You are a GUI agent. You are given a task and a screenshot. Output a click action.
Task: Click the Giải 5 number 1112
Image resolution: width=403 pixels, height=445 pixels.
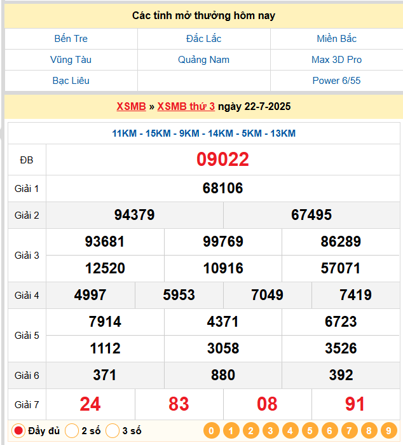pyautogui.click(x=105, y=348)
